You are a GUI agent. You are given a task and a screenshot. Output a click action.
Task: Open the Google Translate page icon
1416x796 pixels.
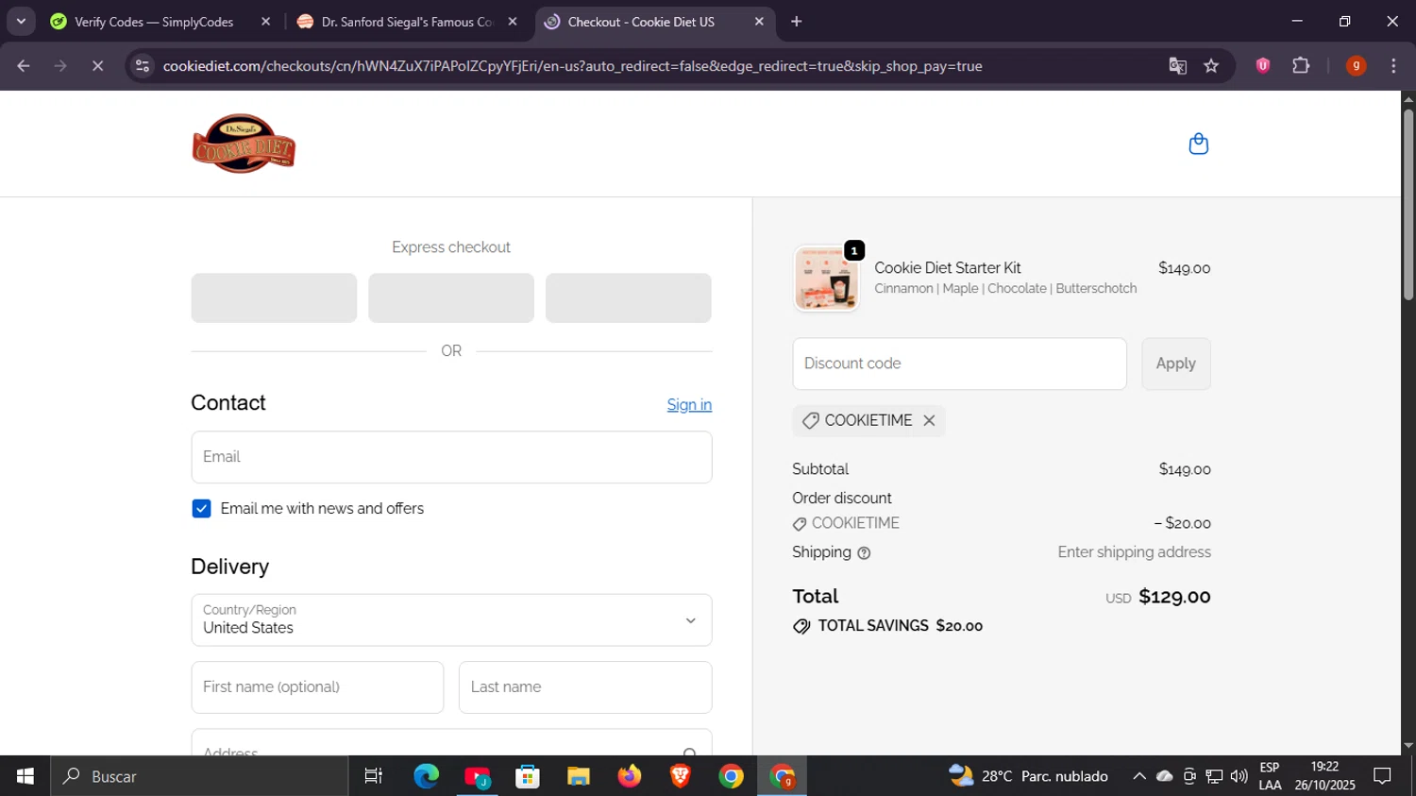(1177, 66)
